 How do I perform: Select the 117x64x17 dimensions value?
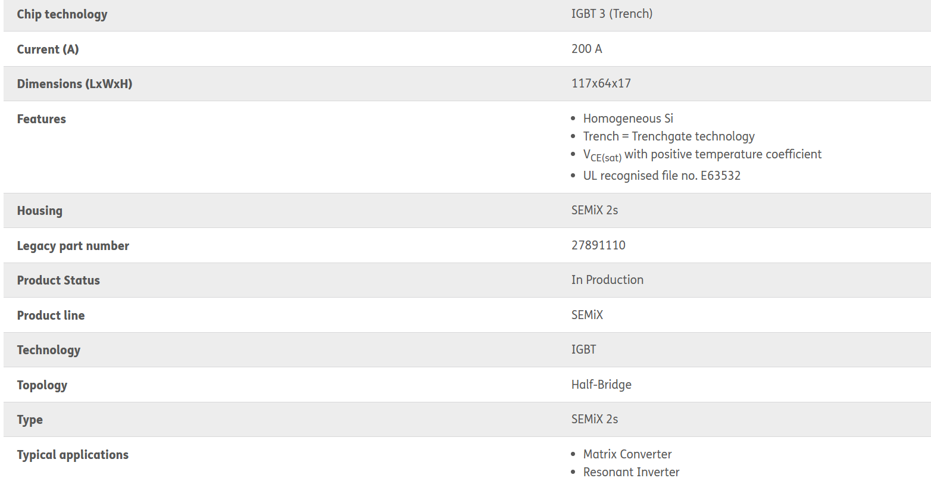coord(601,83)
